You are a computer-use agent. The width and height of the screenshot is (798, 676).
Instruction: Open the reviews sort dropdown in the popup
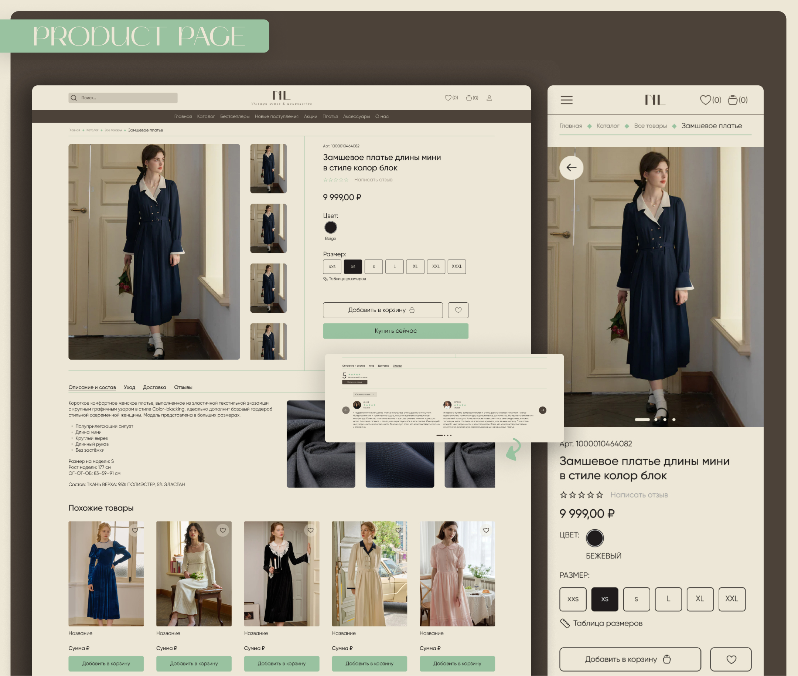365,394
